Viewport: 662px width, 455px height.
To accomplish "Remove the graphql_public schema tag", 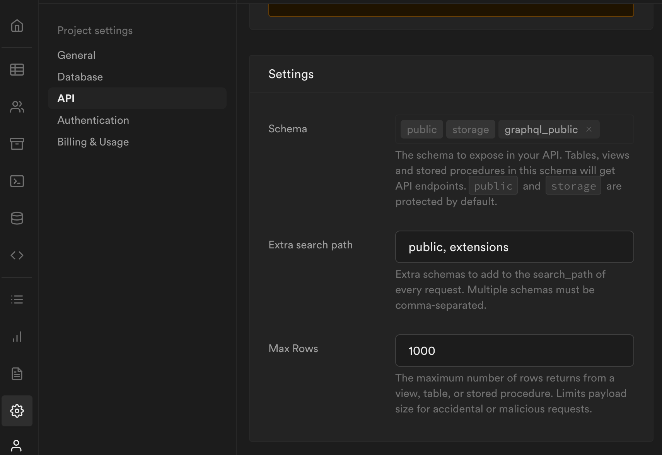I will point(589,130).
